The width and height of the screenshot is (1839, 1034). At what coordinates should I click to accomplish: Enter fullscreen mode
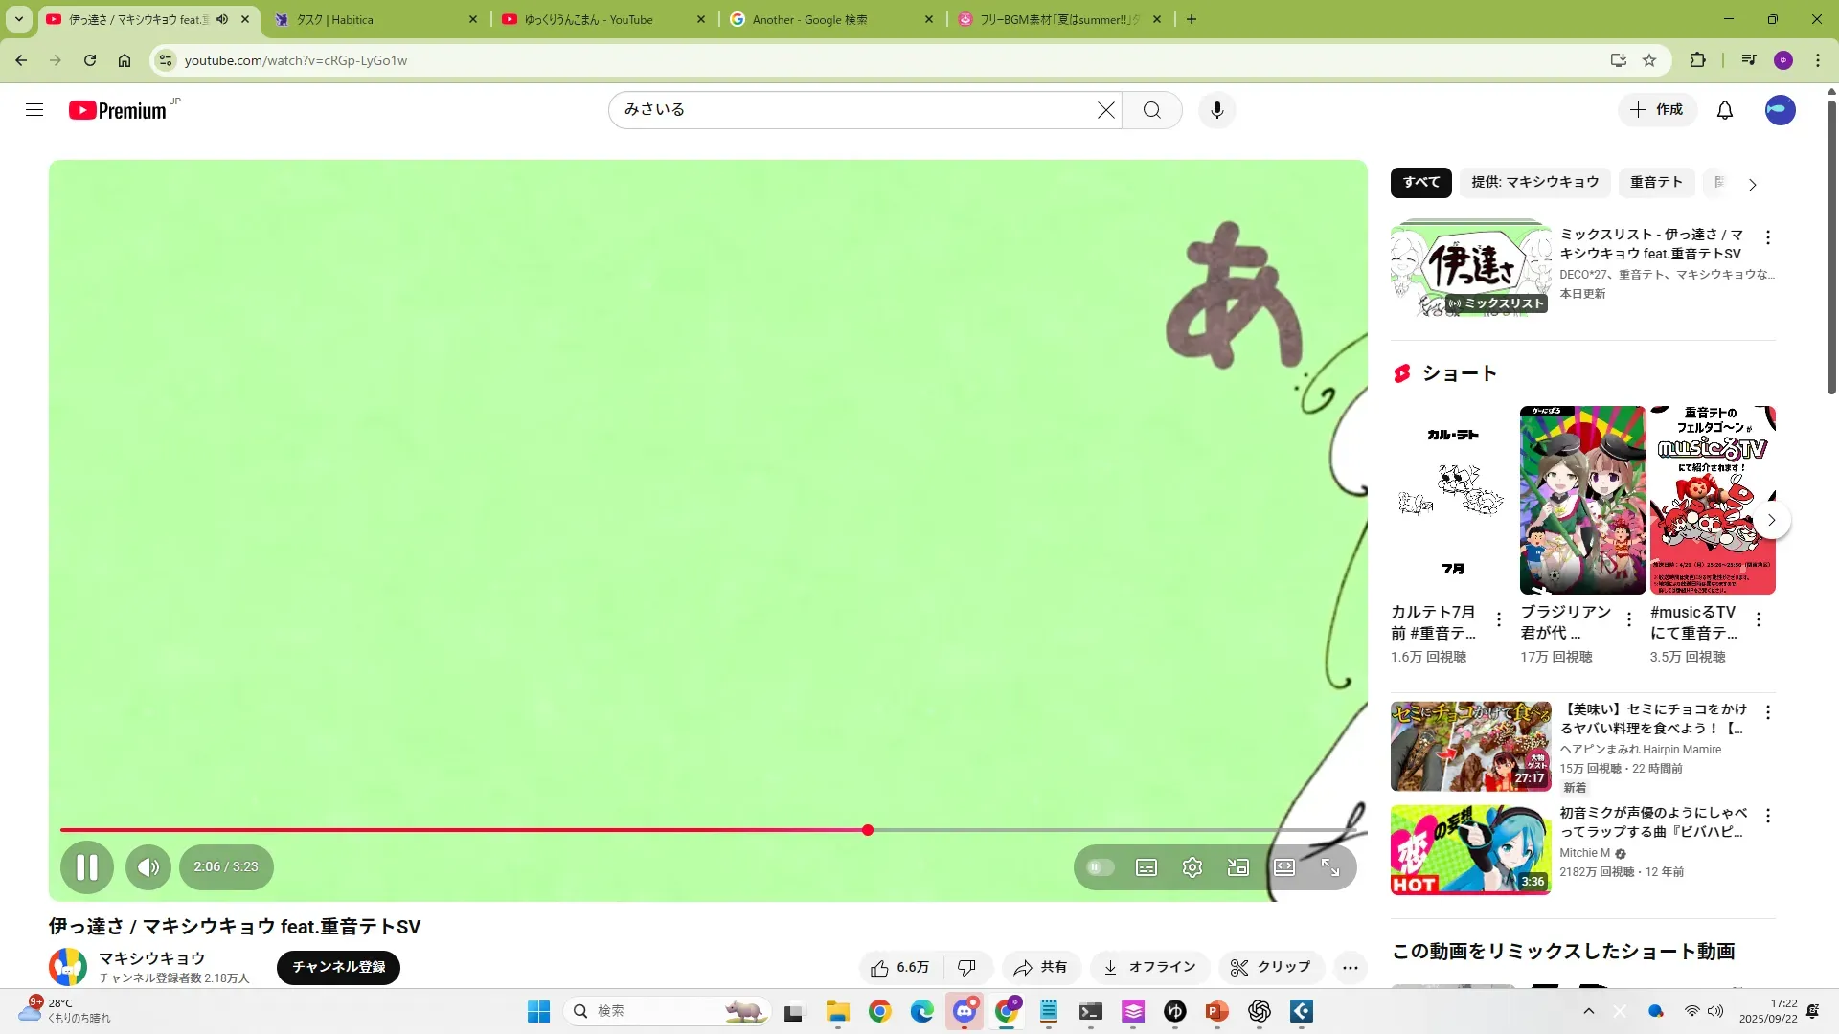point(1330,867)
